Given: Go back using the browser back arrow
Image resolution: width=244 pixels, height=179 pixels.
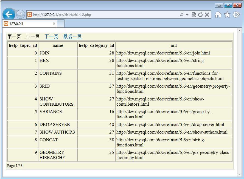Looking at the screenshot, I should (9, 15).
